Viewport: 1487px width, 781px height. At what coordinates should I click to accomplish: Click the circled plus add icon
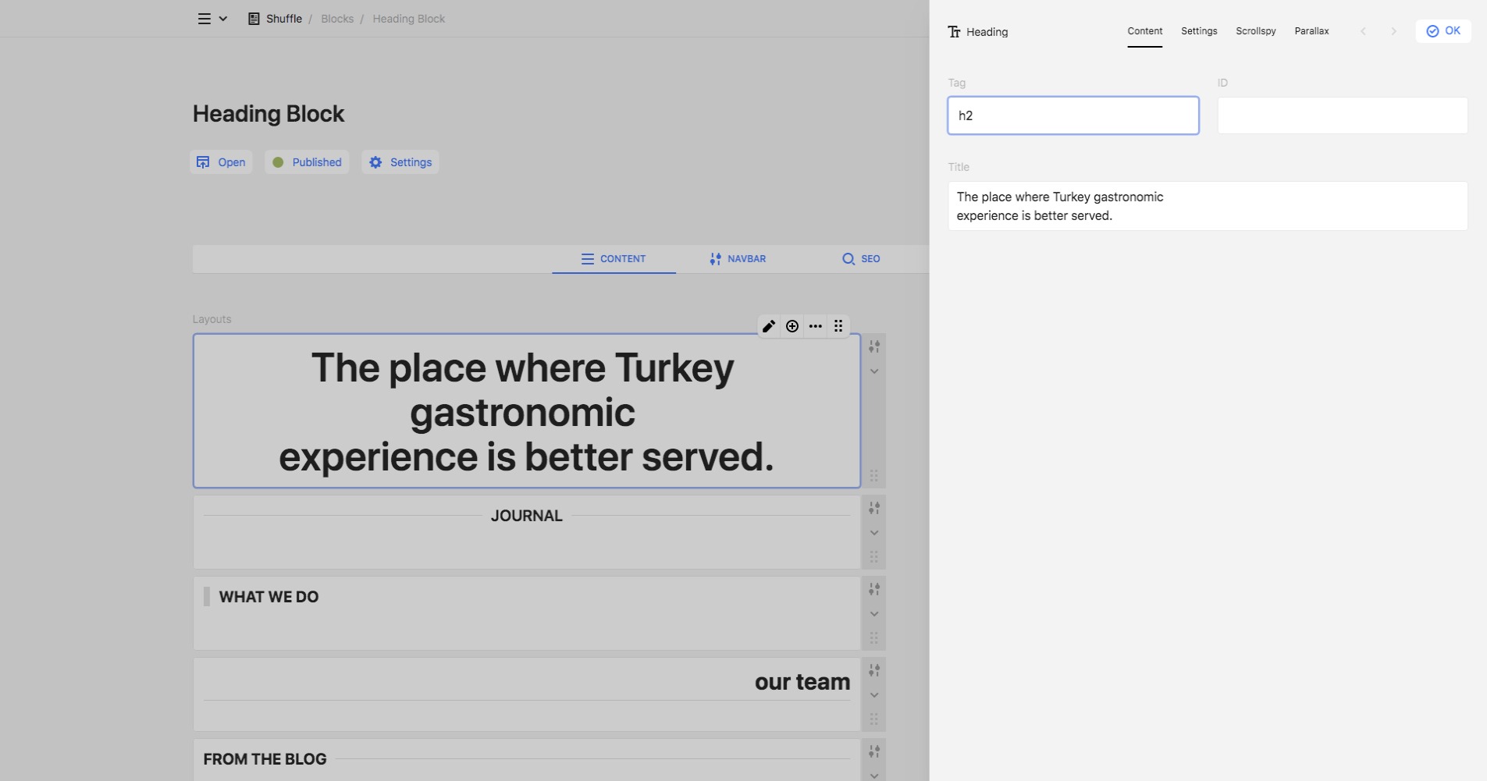pos(792,326)
